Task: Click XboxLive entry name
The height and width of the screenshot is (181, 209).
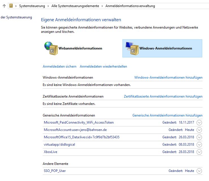Action: (x=50, y=152)
